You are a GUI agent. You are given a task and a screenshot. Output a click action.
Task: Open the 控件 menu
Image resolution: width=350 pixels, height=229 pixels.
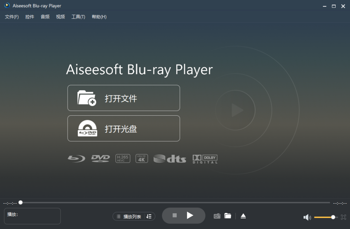pos(30,17)
